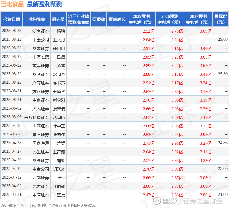Click the target price 25.30
The image size is (229, 208).
click(223, 74)
